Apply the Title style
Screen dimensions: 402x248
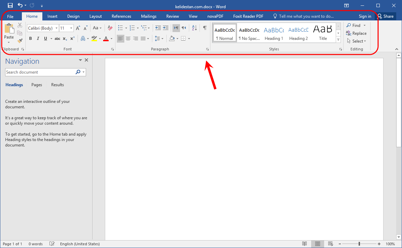coord(323,33)
